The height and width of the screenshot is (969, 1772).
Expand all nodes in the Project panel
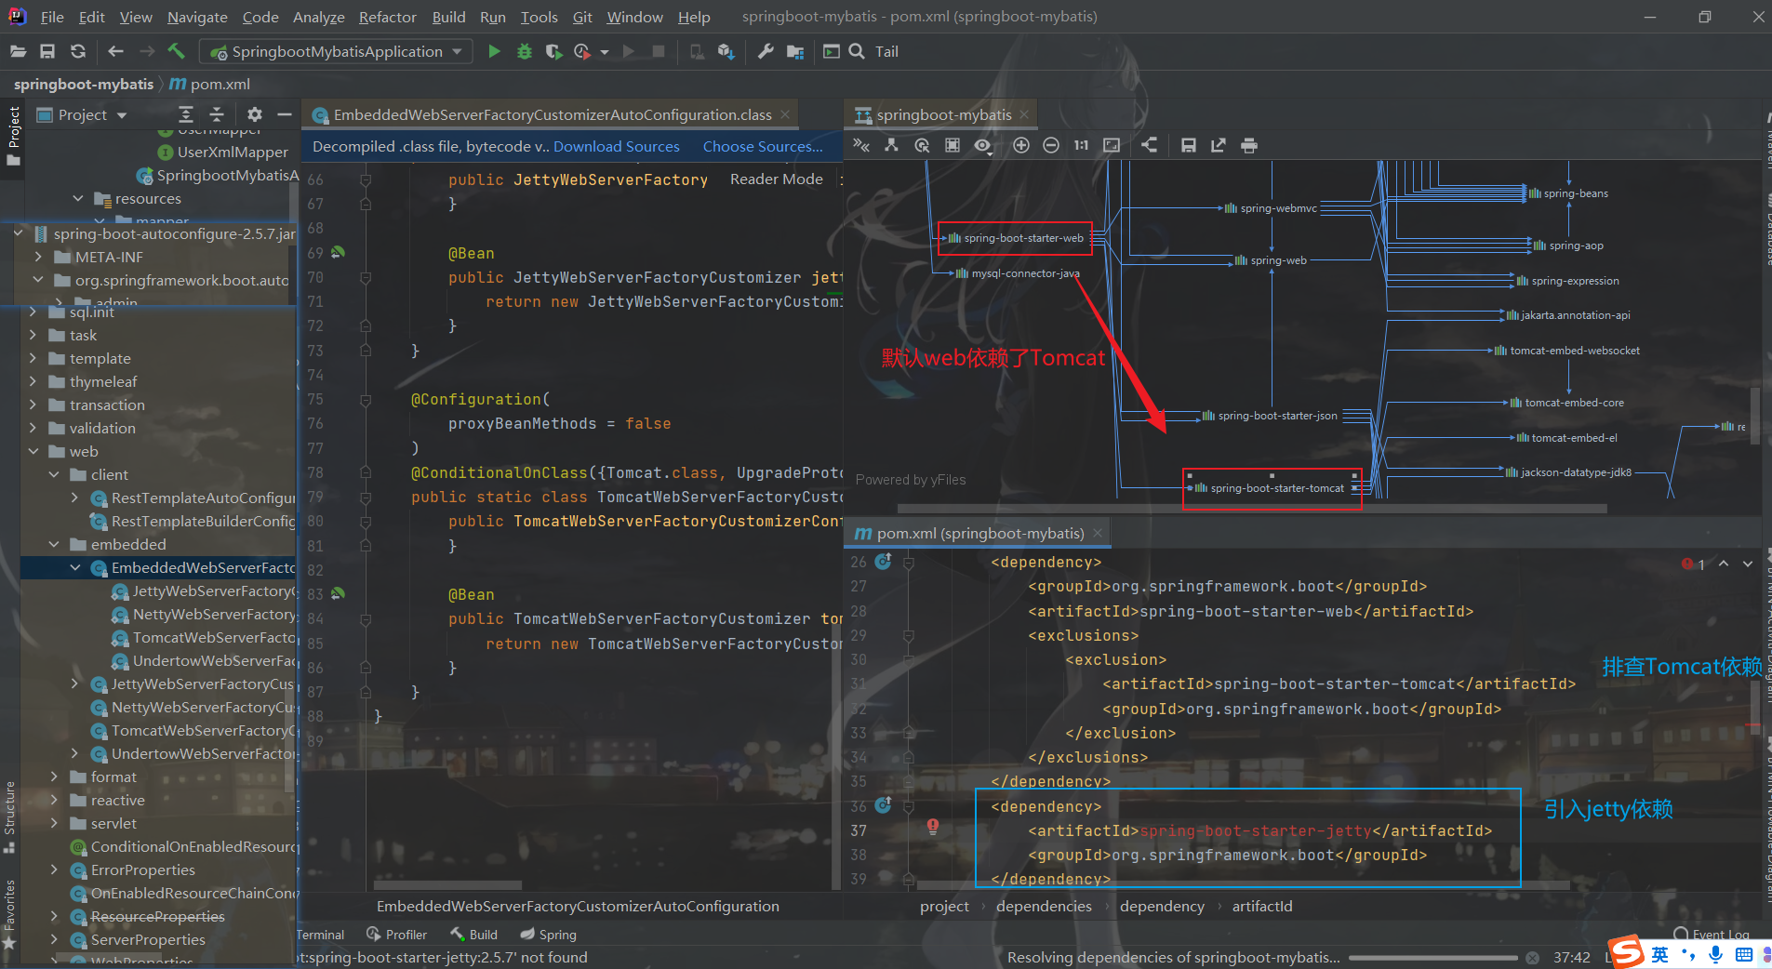pyautogui.click(x=186, y=114)
